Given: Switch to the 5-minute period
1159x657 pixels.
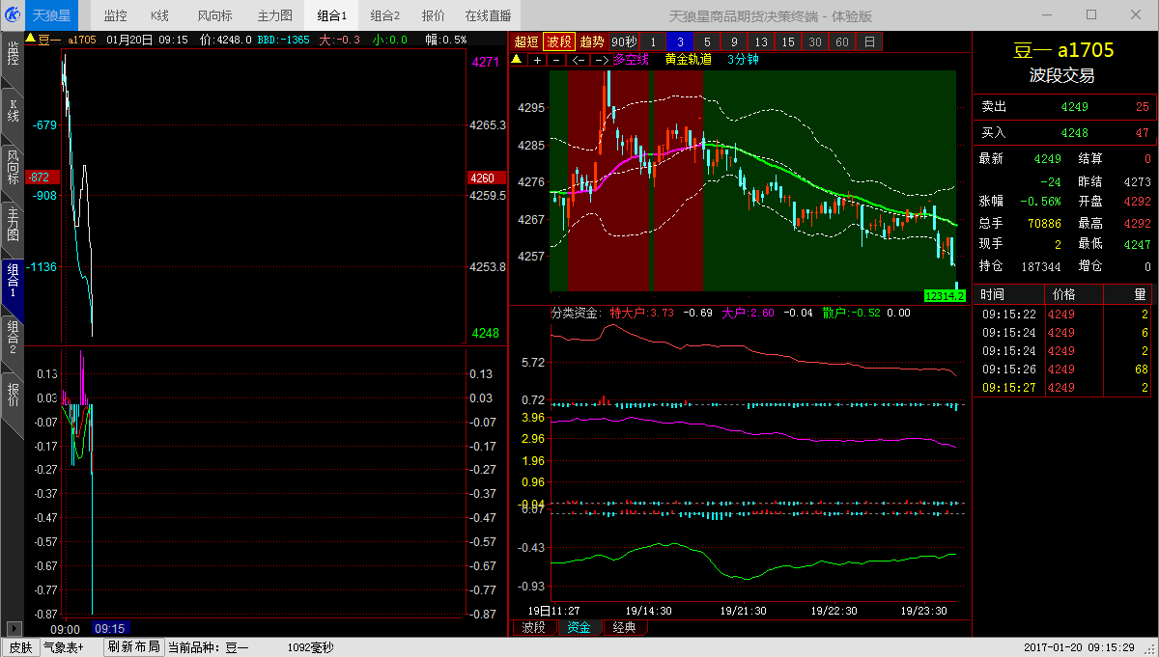Looking at the screenshot, I should [707, 41].
